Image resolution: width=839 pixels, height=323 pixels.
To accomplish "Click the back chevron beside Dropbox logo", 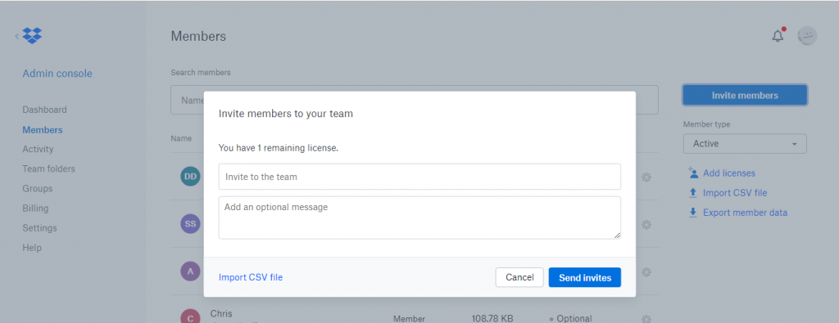I will click(x=16, y=36).
